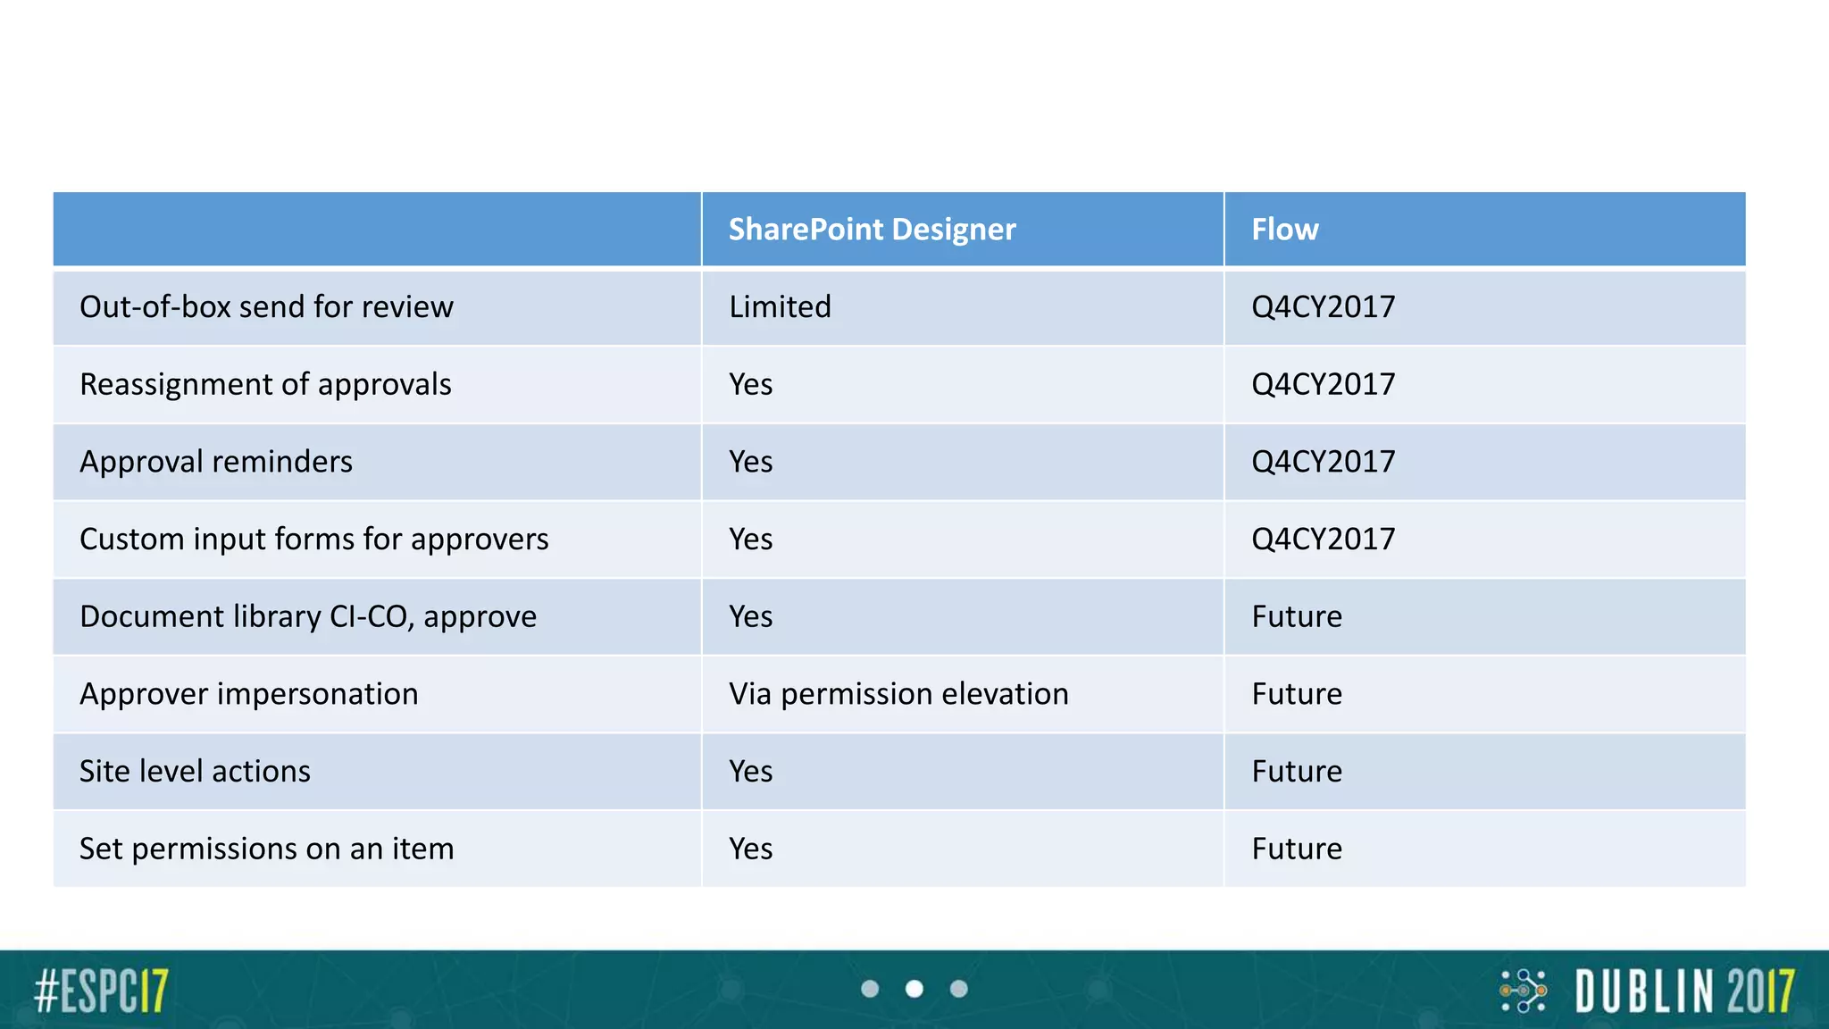This screenshot has height=1029, width=1829.
Task: Click Yes in Set permissions row
Action: (x=750, y=849)
